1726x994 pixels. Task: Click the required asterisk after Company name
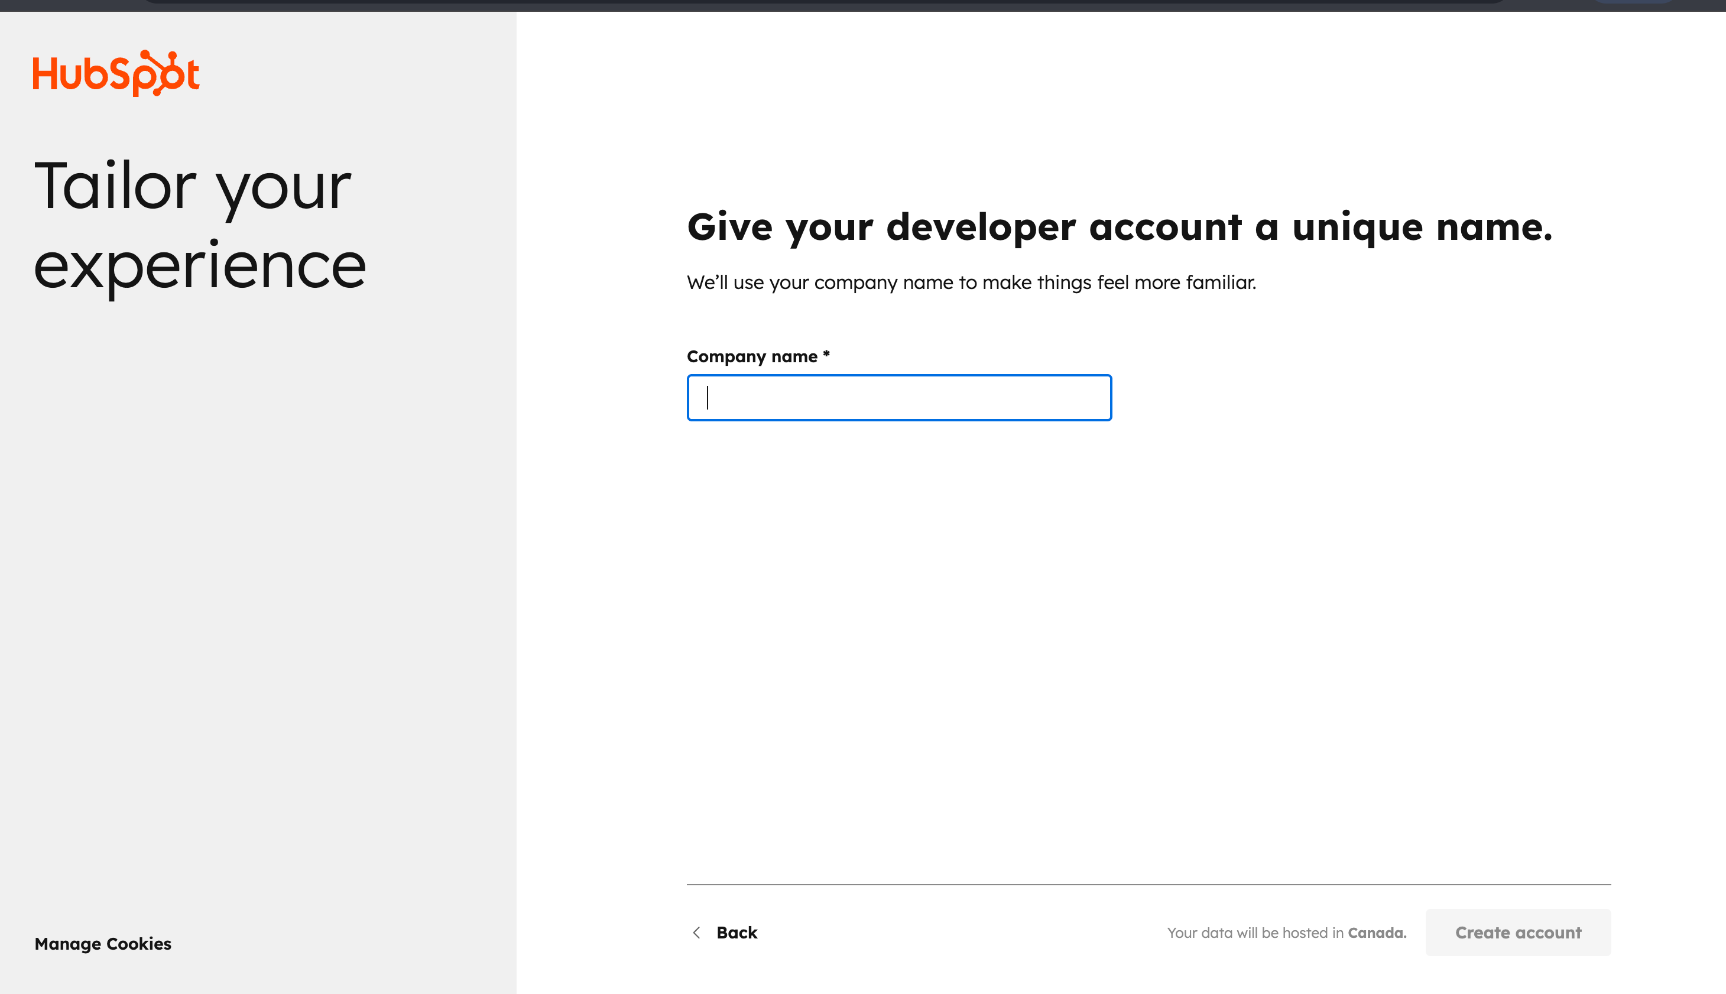(826, 353)
